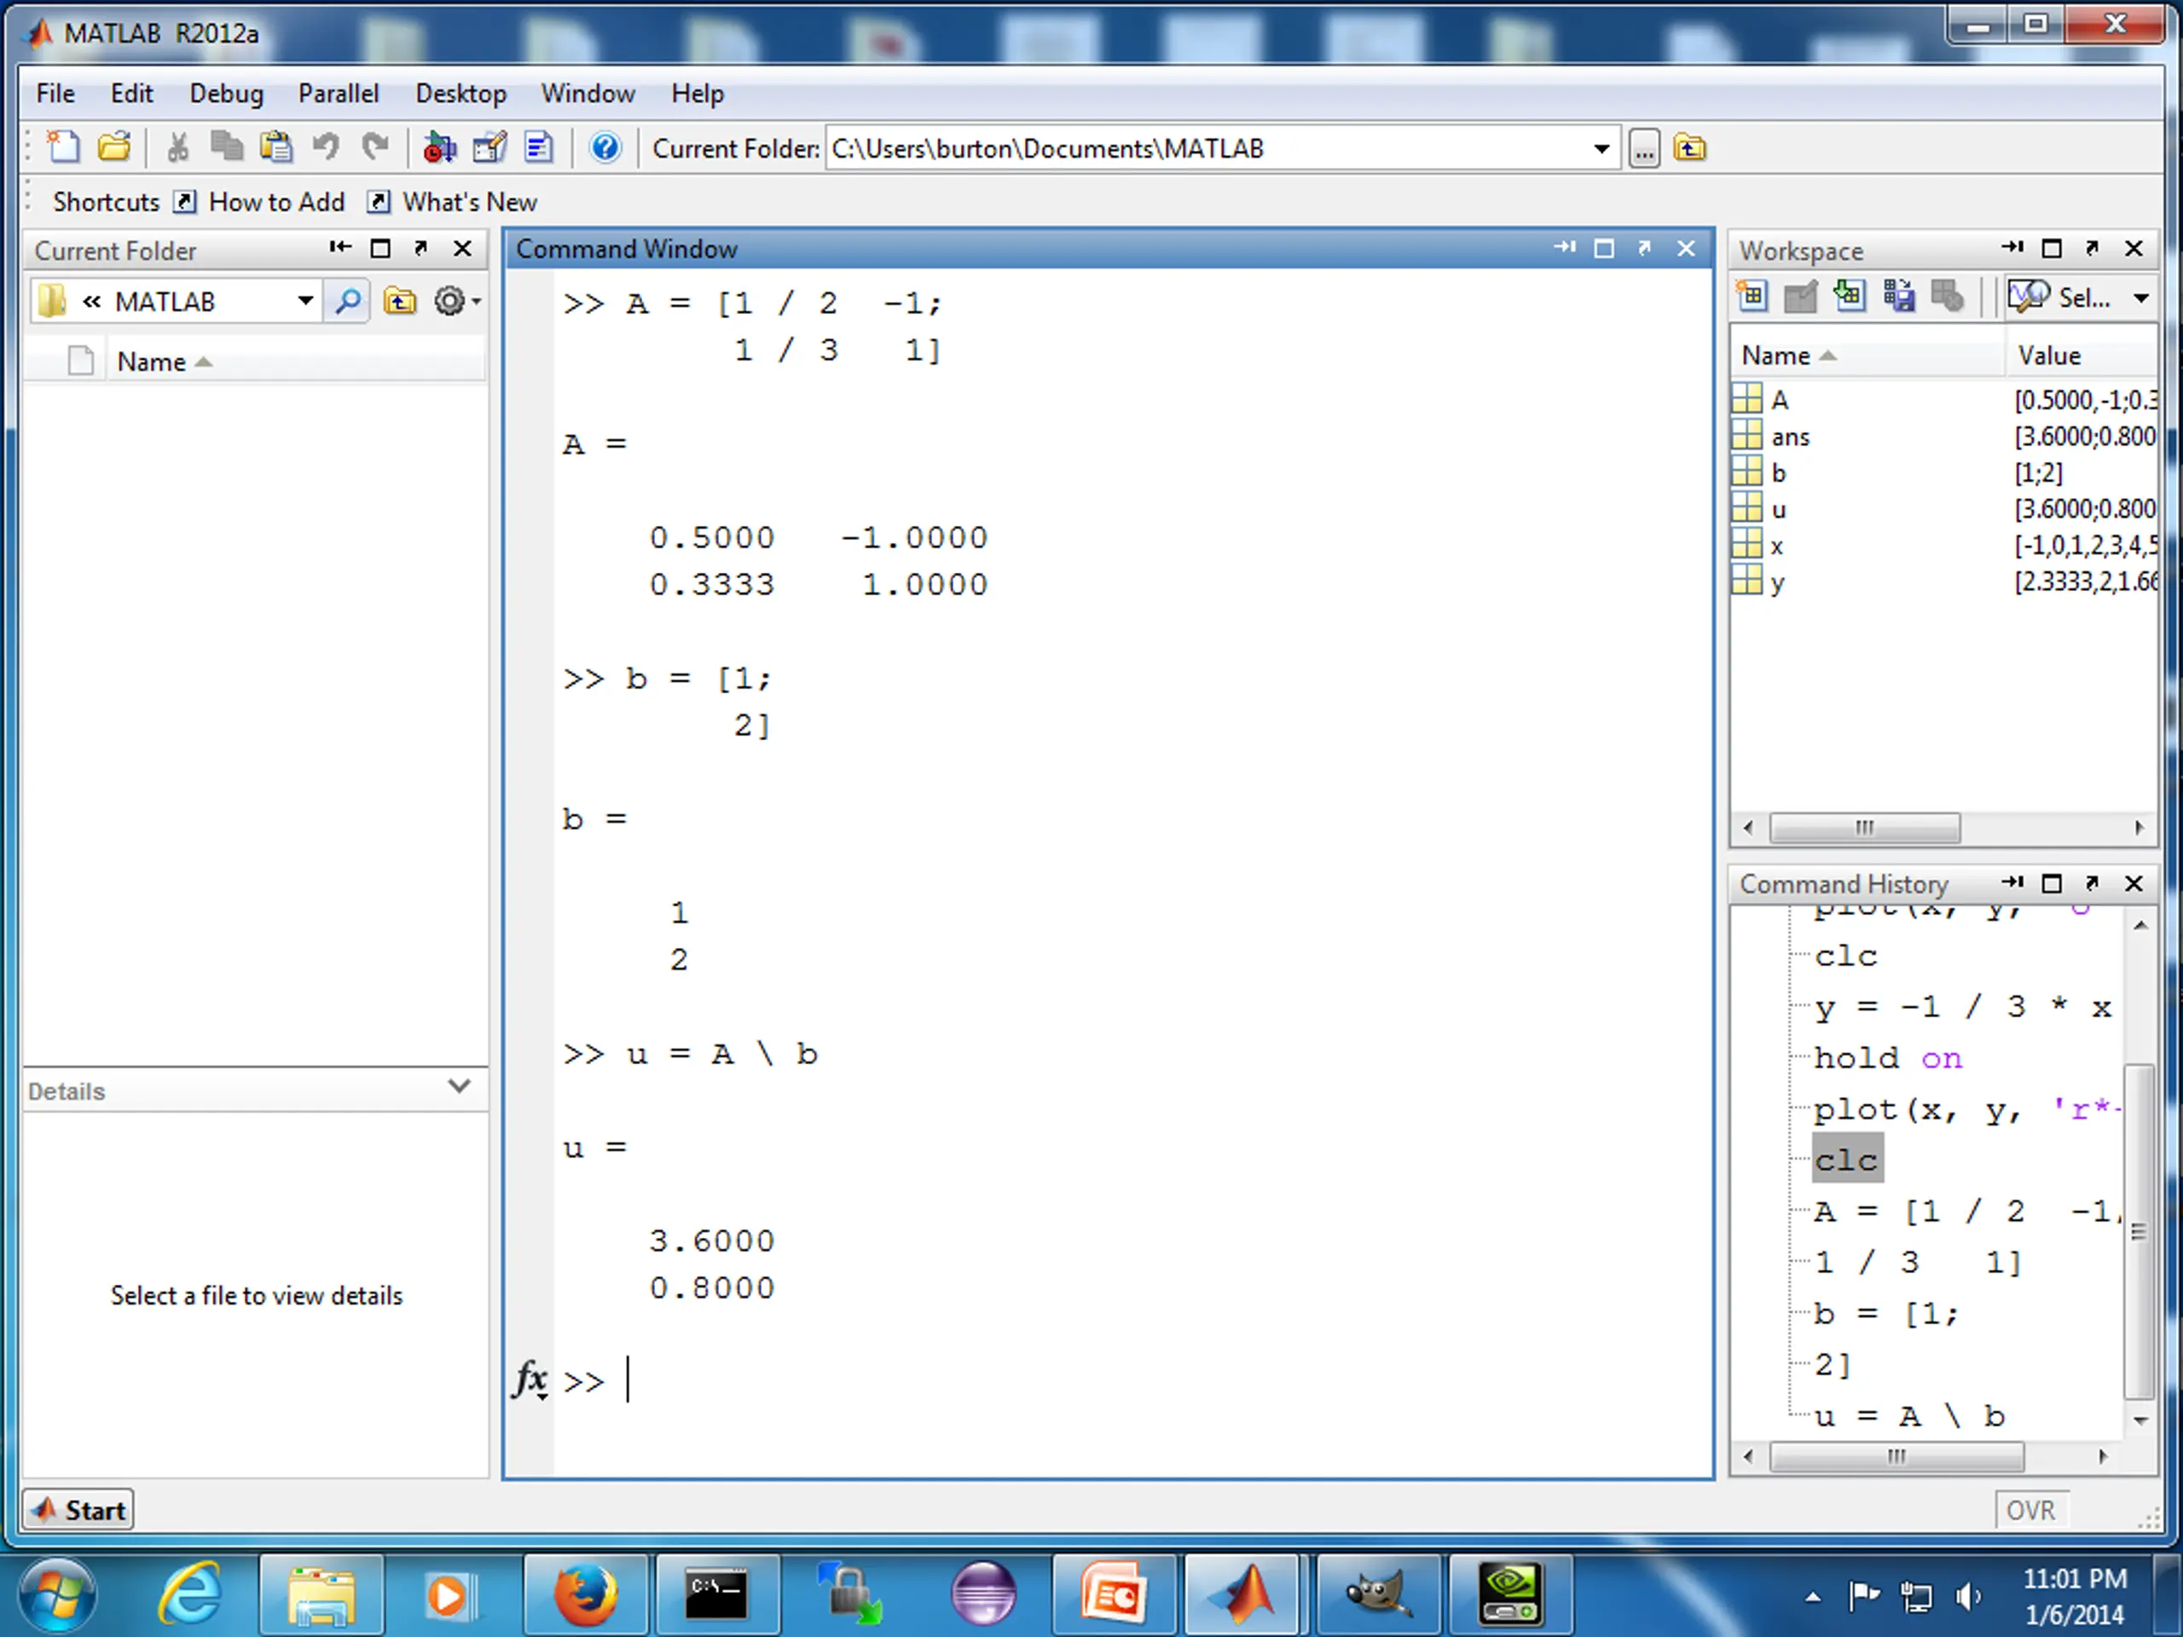The width and height of the screenshot is (2183, 1637).
Task: Select variable x in Workspace
Action: (1944, 546)
